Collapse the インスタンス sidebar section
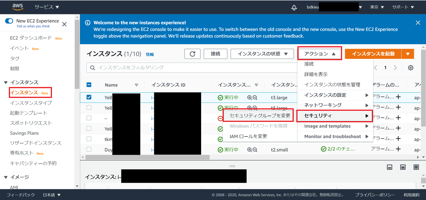426x200 pixels. pos(6,83)
